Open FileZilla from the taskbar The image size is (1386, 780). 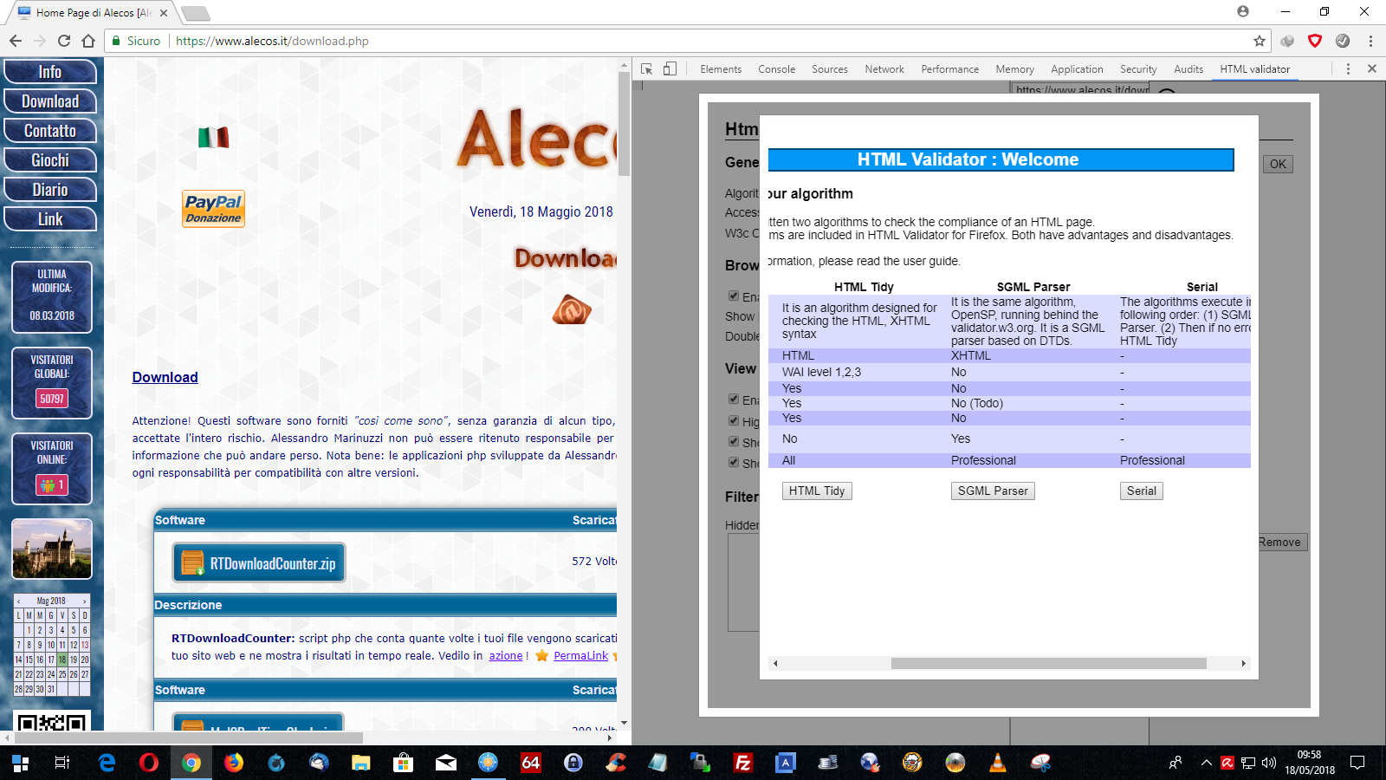(742, 763)
